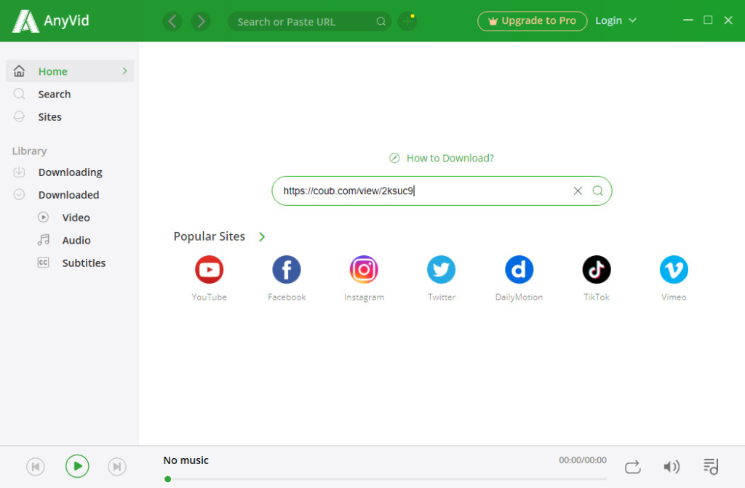Click the Home house icon in sidebar
745x488 pixels.
[19, 71]
